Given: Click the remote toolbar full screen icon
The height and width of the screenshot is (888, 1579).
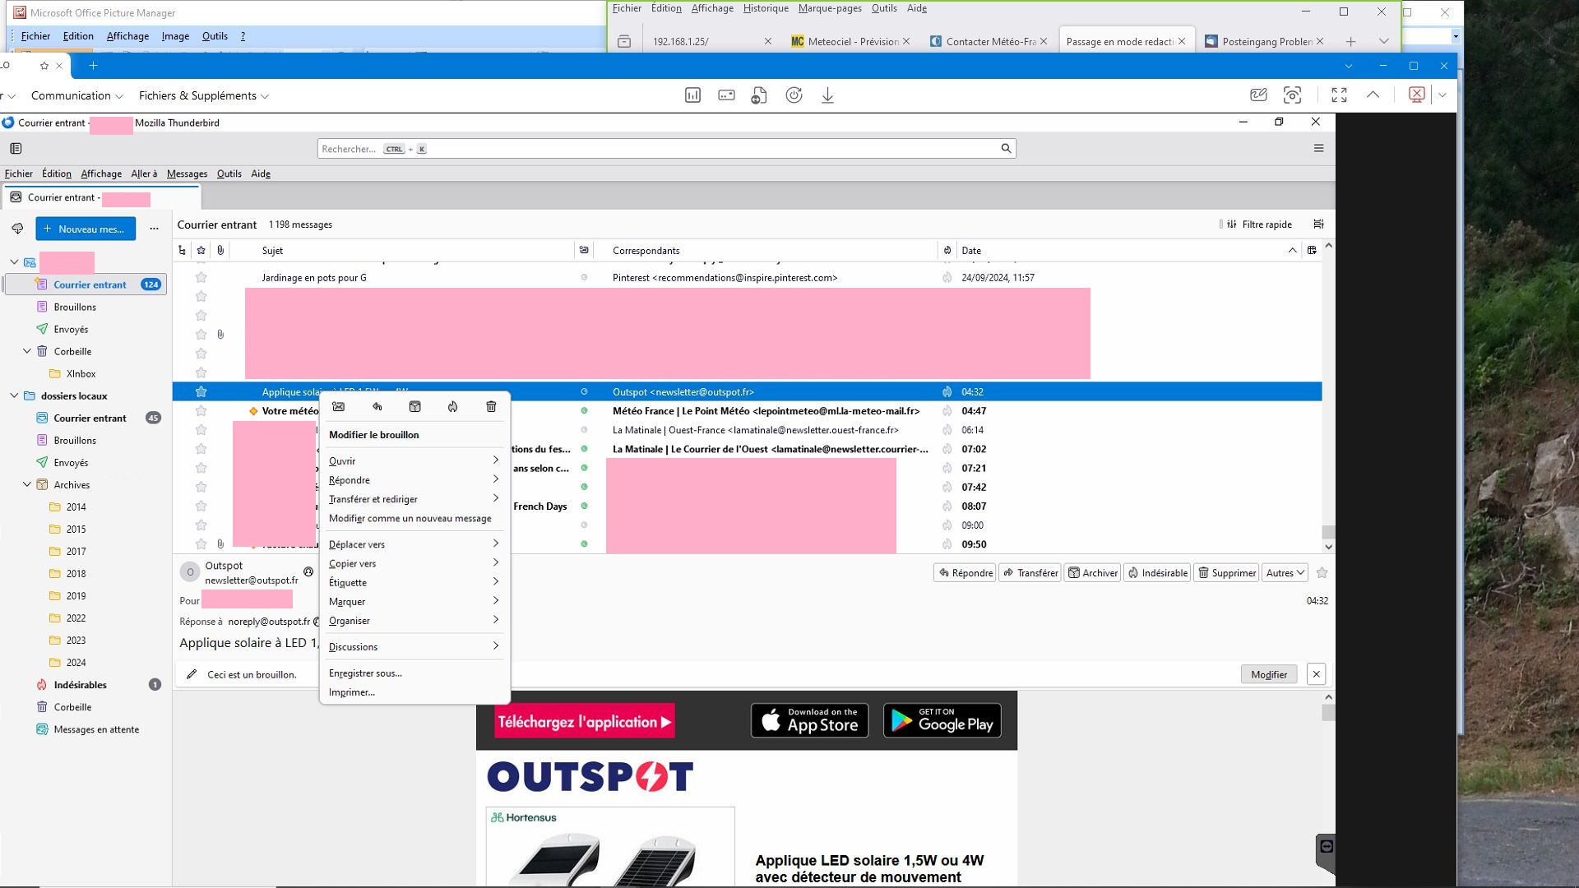Looking at the screenshot, I should coord(1339,95).
